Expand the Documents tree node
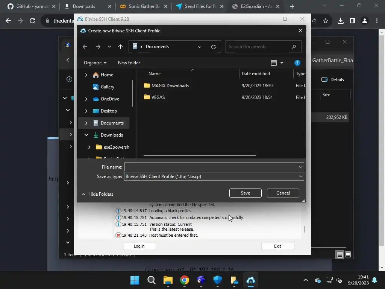Screen dimensions: 385x289 (x=86, y=123)
